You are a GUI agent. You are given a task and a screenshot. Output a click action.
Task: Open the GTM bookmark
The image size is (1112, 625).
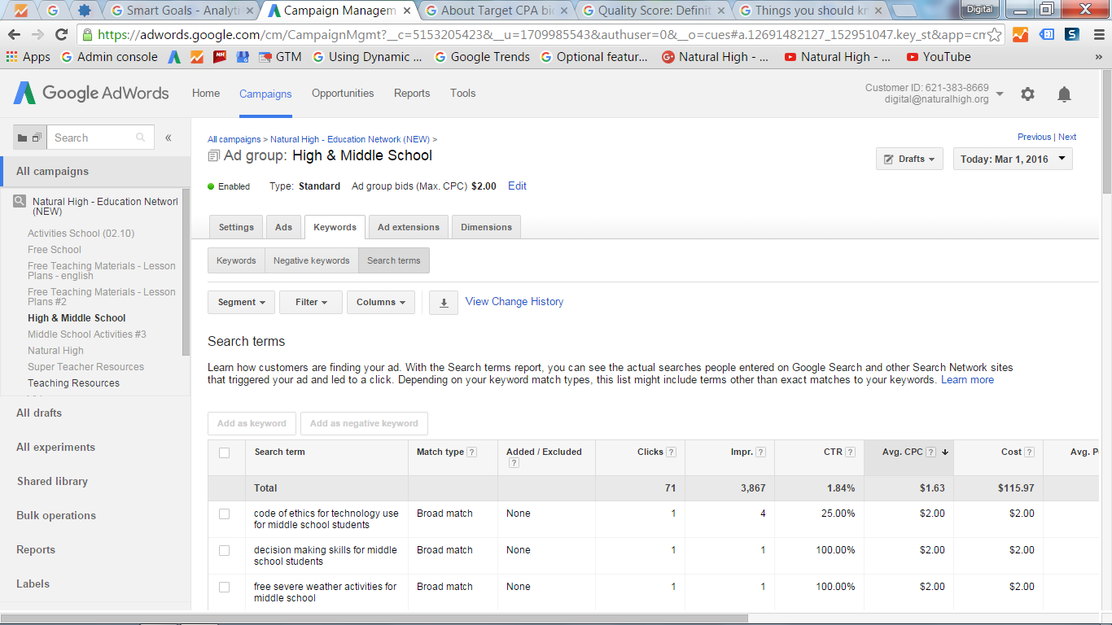point(280,57)
